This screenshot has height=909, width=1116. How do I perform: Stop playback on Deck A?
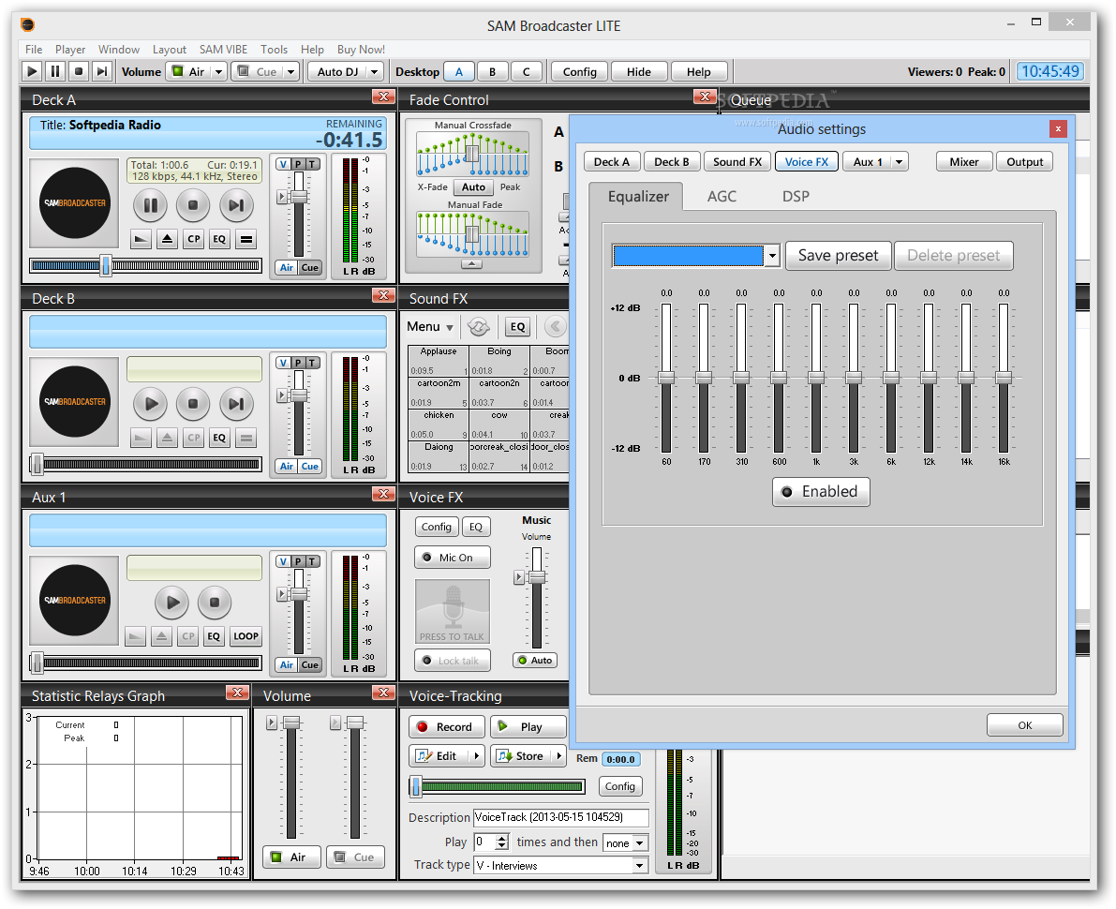[x=193, y=206]
